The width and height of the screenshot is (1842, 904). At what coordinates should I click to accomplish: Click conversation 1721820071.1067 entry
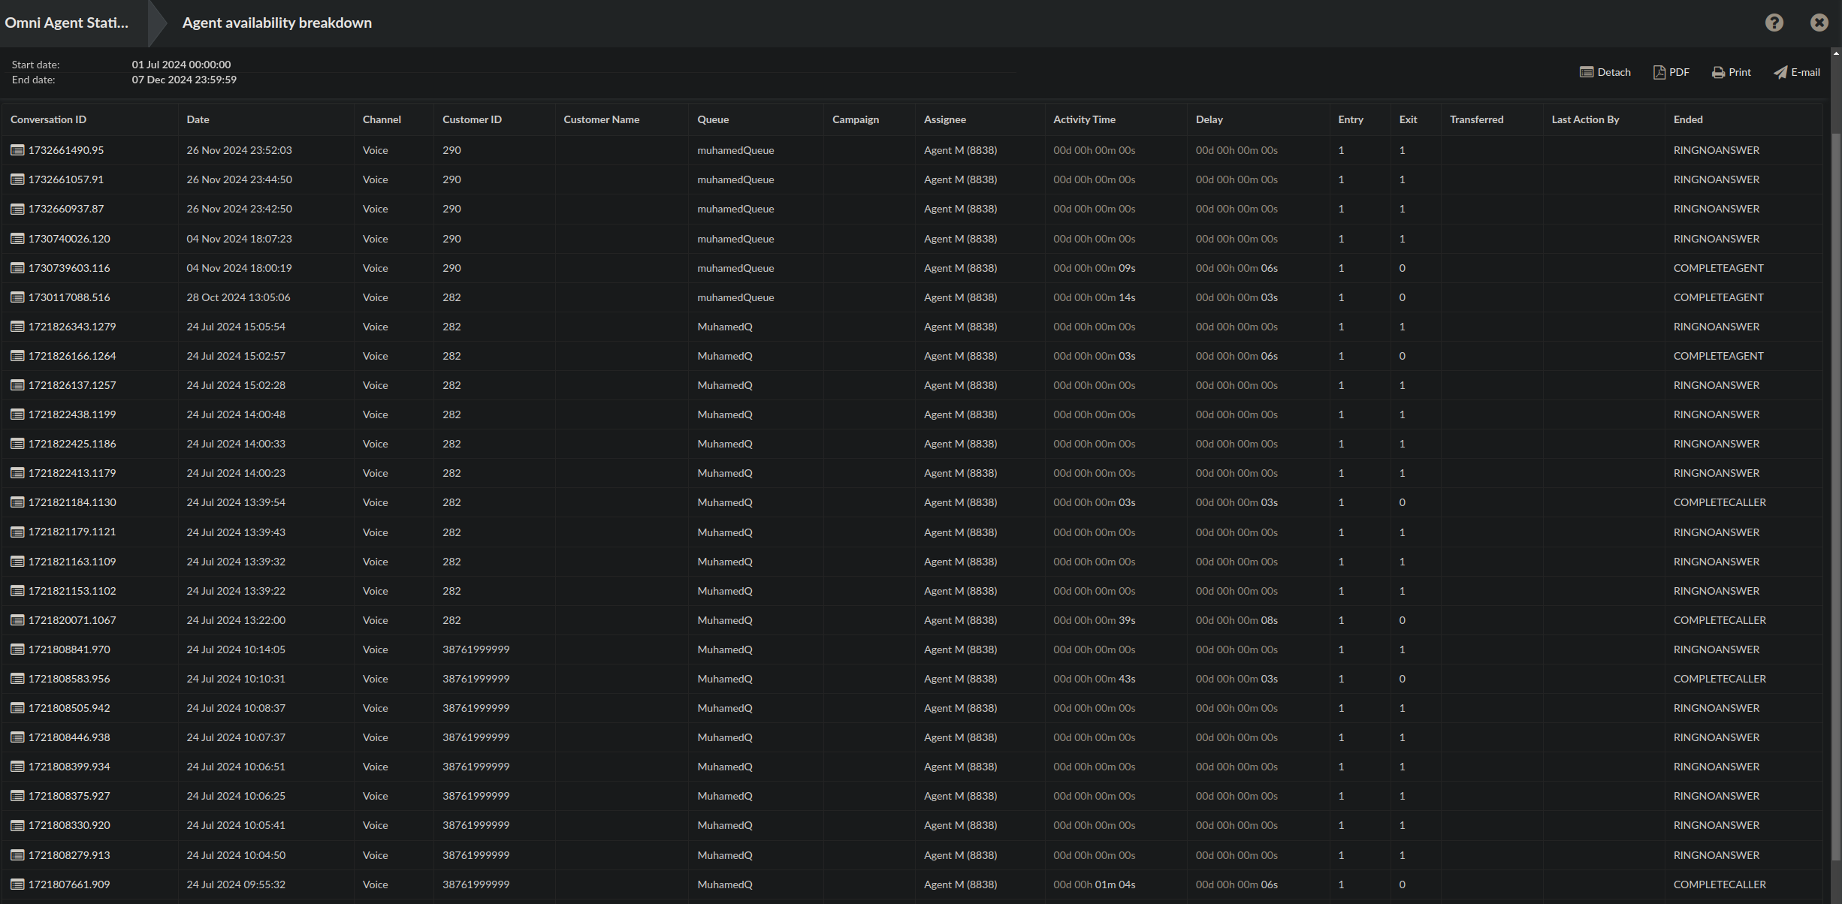point(72,620)
